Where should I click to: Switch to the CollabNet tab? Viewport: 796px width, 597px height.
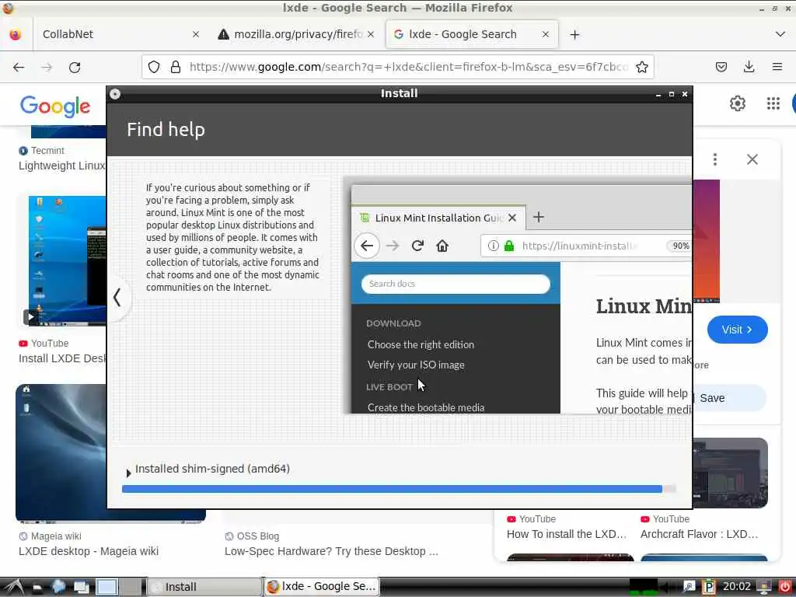(x=120, y=34)
